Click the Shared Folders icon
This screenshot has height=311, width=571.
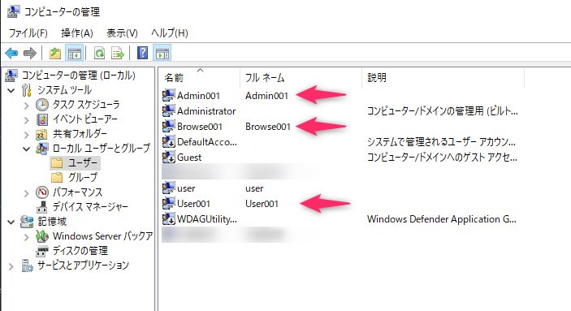[41, 134]
